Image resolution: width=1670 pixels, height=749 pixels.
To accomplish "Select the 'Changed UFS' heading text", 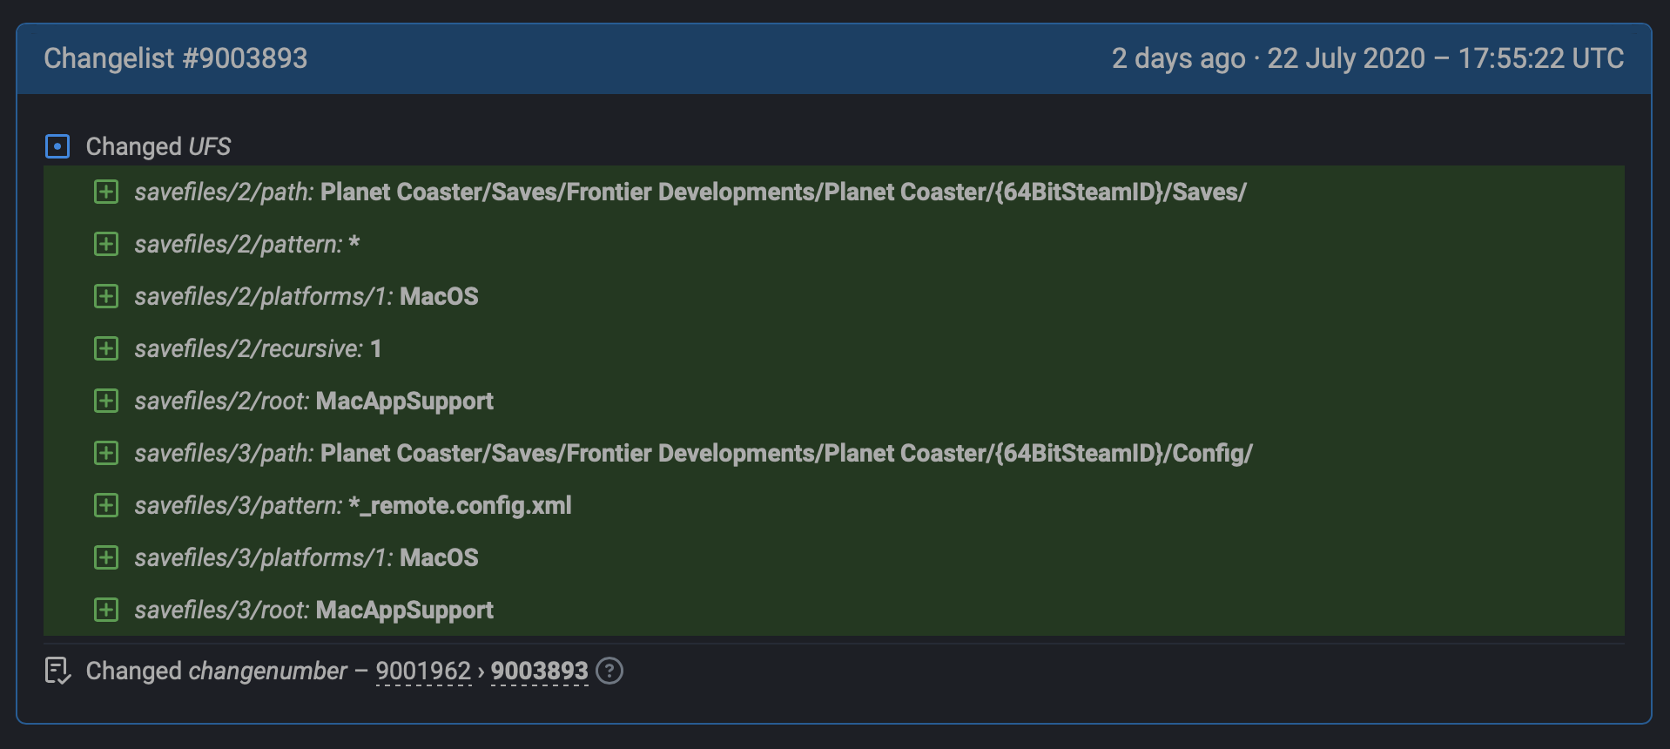I will click(158, 146).
